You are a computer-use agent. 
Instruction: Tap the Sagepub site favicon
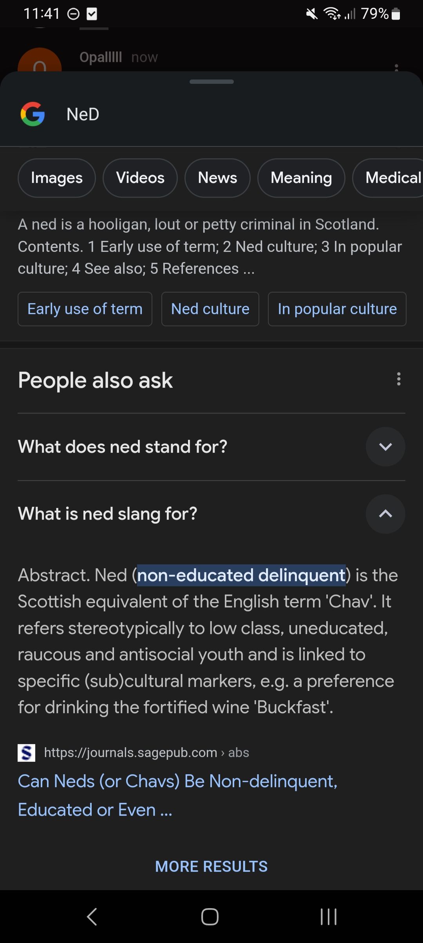click(x=27, y=753)
